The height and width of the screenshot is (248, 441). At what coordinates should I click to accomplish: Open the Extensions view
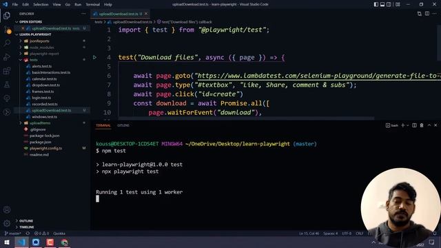pyautogui.click(x=7, y=70)
